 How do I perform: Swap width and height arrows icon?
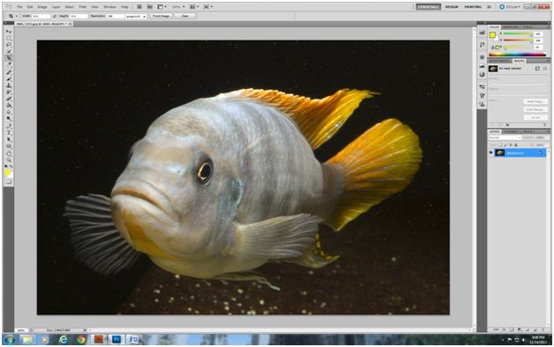pos(55,16)
